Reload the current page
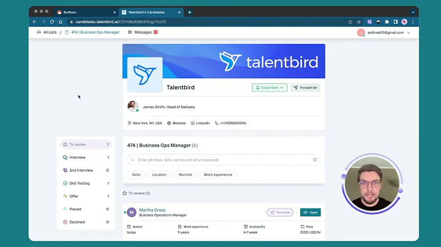Screen dimensions: 441x247 pos(51,21)
